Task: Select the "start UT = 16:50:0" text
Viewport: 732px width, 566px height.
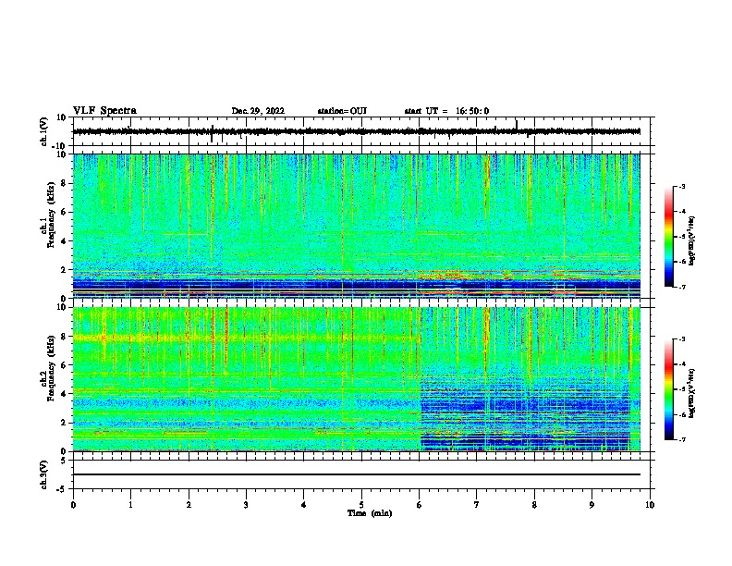Action: click(x=446, y=111)
